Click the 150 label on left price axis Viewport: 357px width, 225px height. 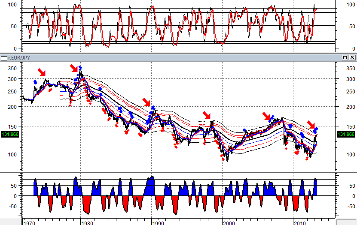coord(12,126)
